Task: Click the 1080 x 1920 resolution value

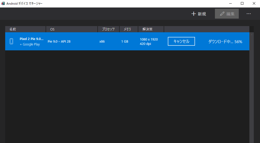Action: [149, 39]
